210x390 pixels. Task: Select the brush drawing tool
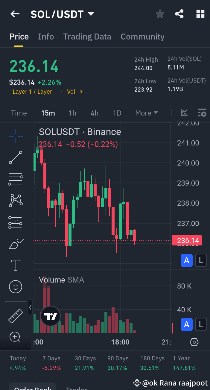16,244
